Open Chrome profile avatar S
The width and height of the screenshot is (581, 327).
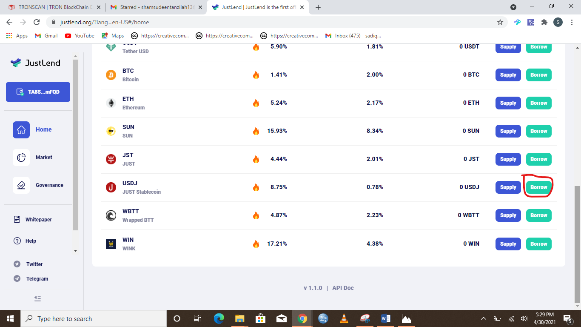pos(558,22)
